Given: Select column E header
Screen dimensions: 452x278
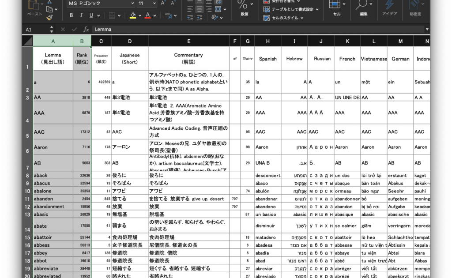Looking at the screenshot, I should point(188,41).
